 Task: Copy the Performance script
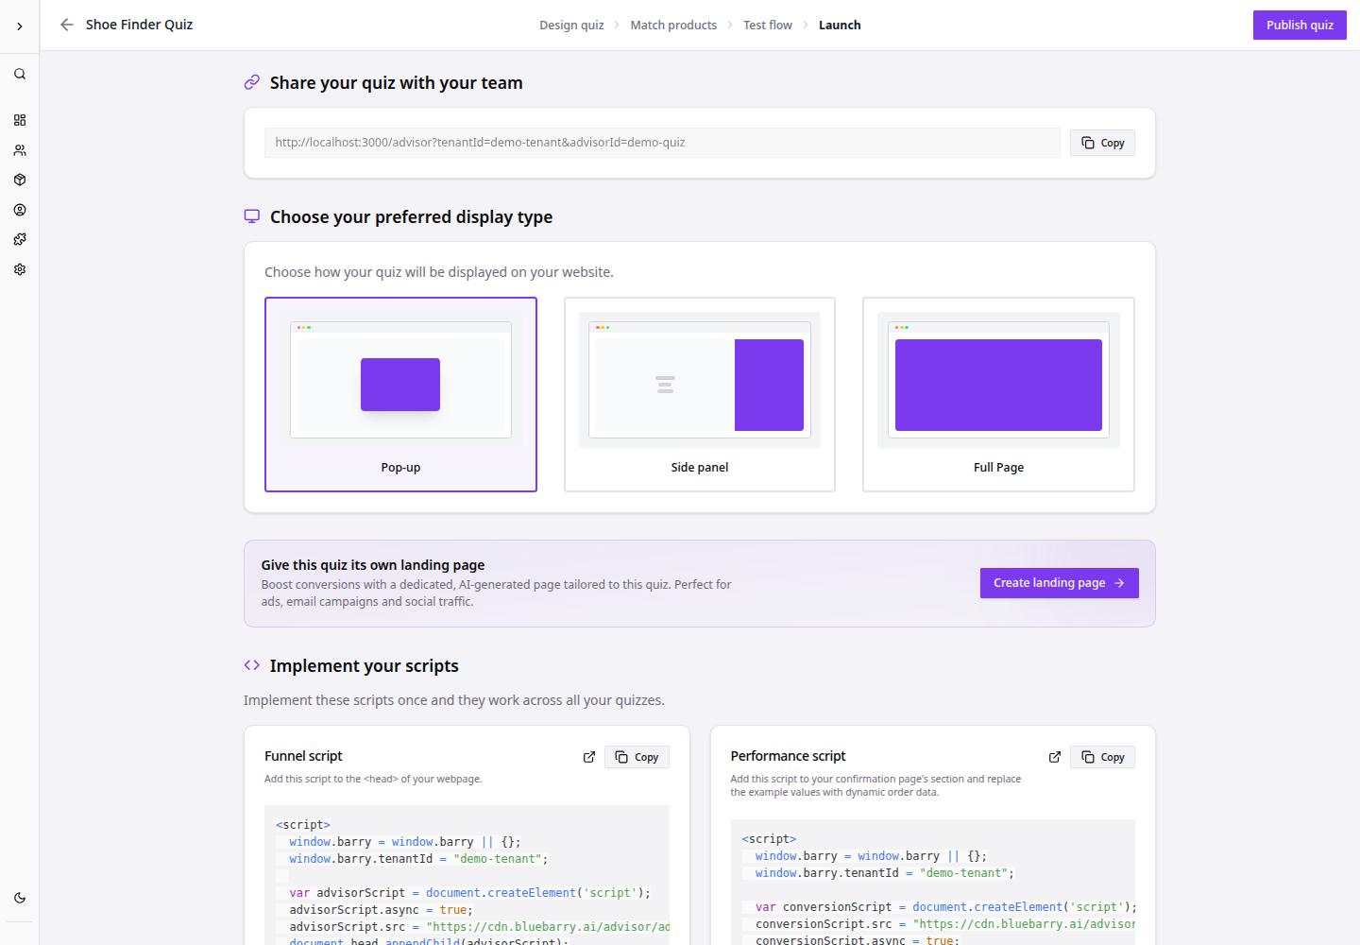click(1102, 757)
